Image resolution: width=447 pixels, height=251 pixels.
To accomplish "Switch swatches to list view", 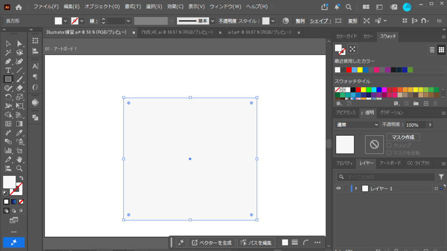I will click(x=432, y=49).
